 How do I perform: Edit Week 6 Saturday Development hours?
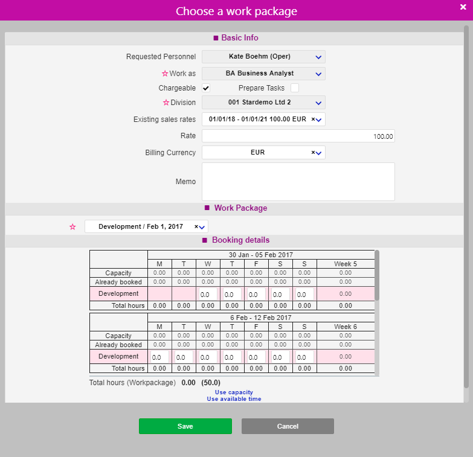[x=280, y=357]
